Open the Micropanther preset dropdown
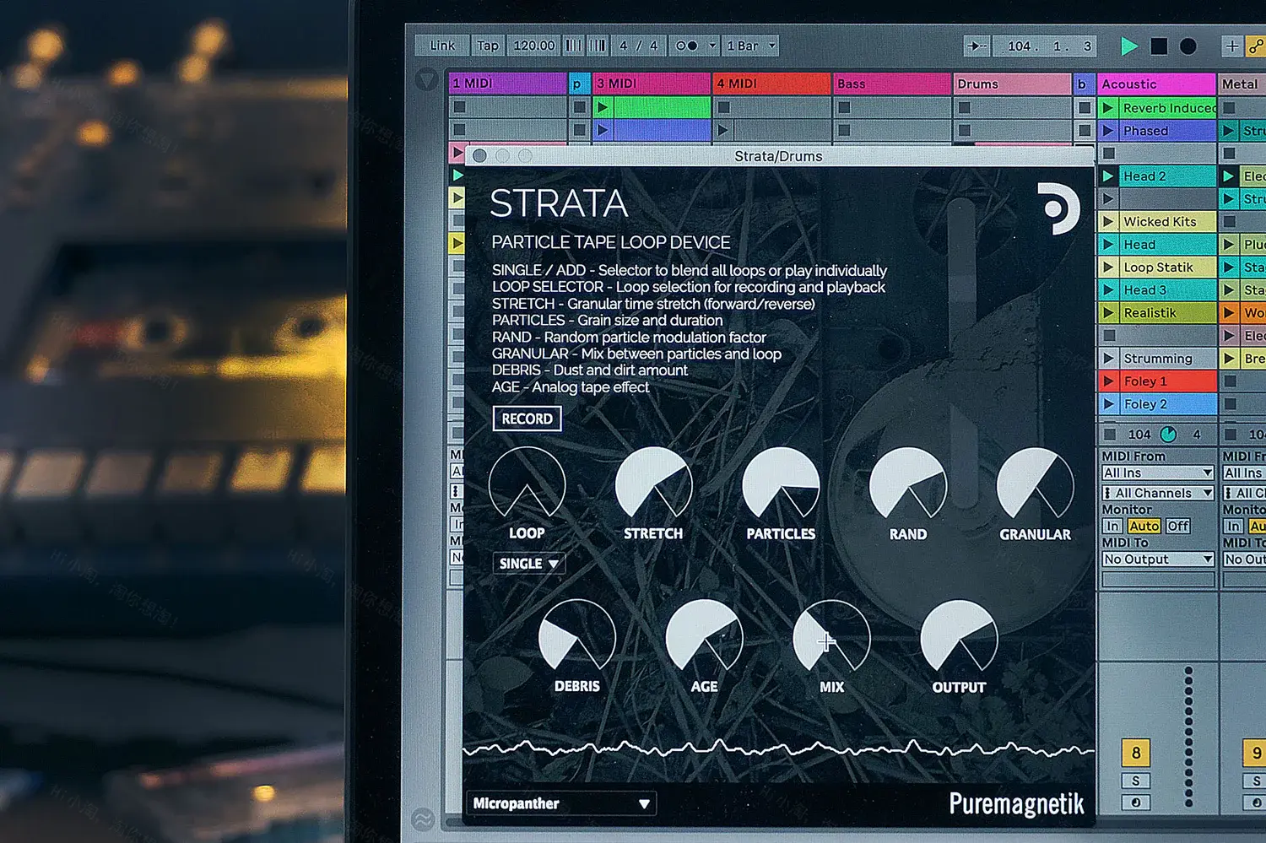The width and height of the screenshot is (1266, 843). pyautogui.click(x=561, y=803)
